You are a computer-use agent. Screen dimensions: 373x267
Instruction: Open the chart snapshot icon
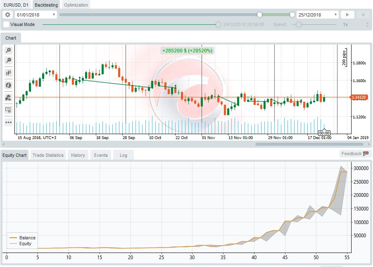8,97
